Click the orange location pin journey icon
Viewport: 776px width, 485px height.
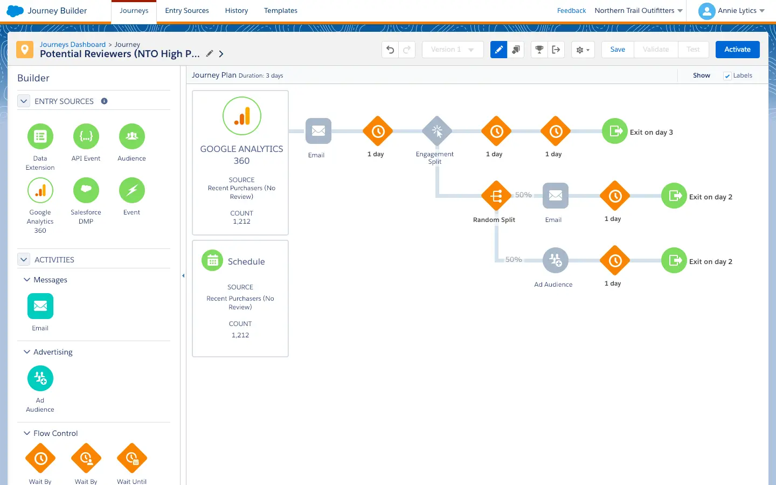coord(24,50)
